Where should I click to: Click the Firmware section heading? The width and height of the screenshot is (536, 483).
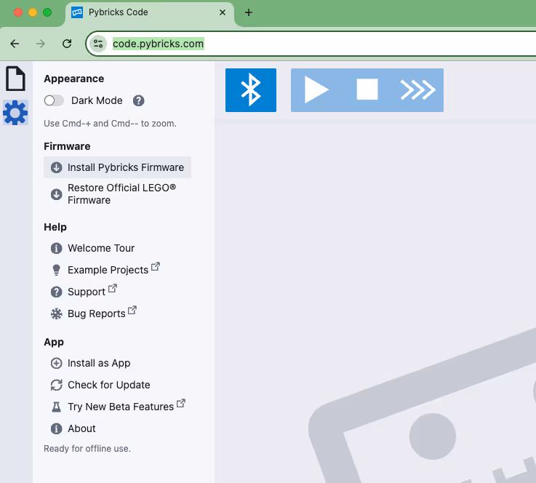point(67,146)
